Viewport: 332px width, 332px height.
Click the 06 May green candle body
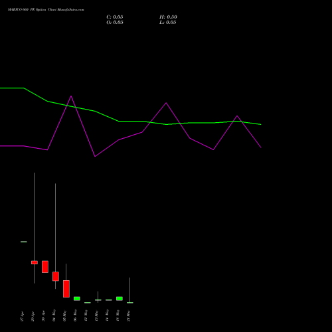click(x=77, y=299)
